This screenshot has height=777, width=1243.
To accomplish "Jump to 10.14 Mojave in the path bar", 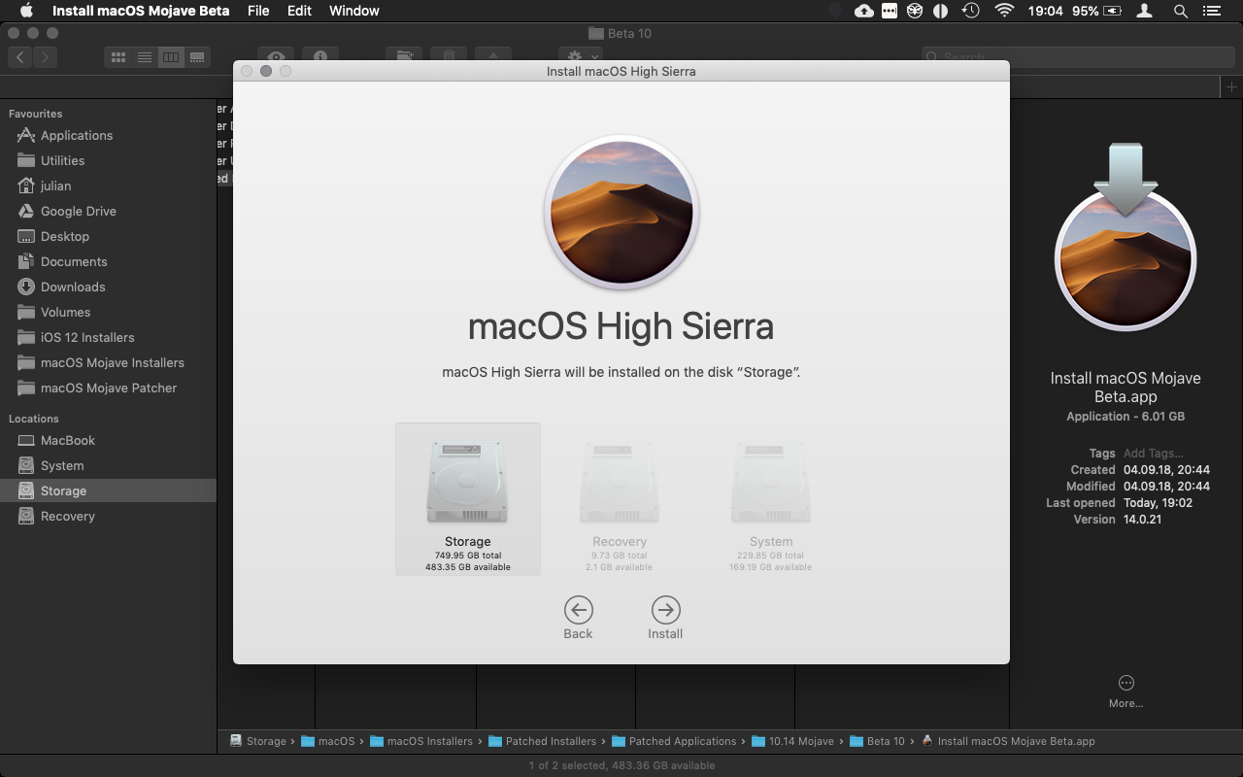I will (x=792, y=741).
